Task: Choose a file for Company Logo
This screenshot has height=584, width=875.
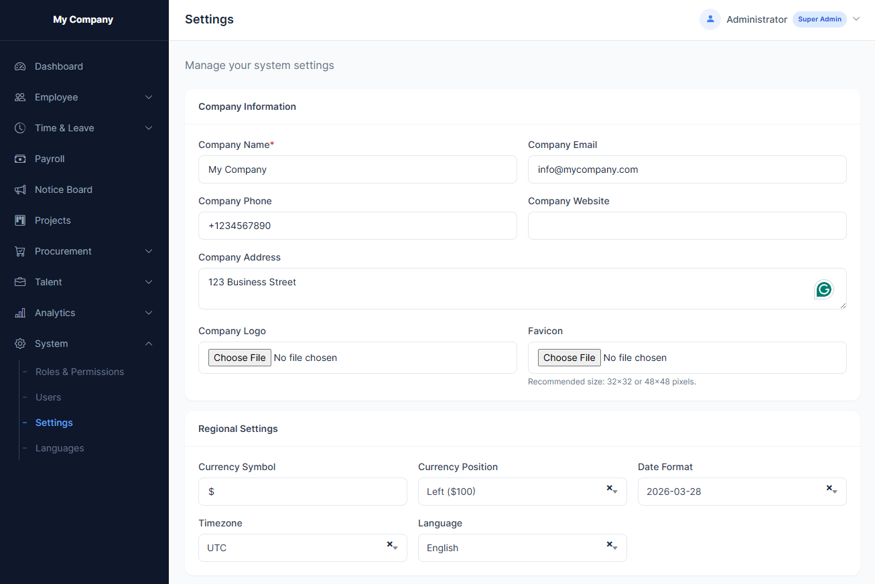Action: tap(240, 358)
